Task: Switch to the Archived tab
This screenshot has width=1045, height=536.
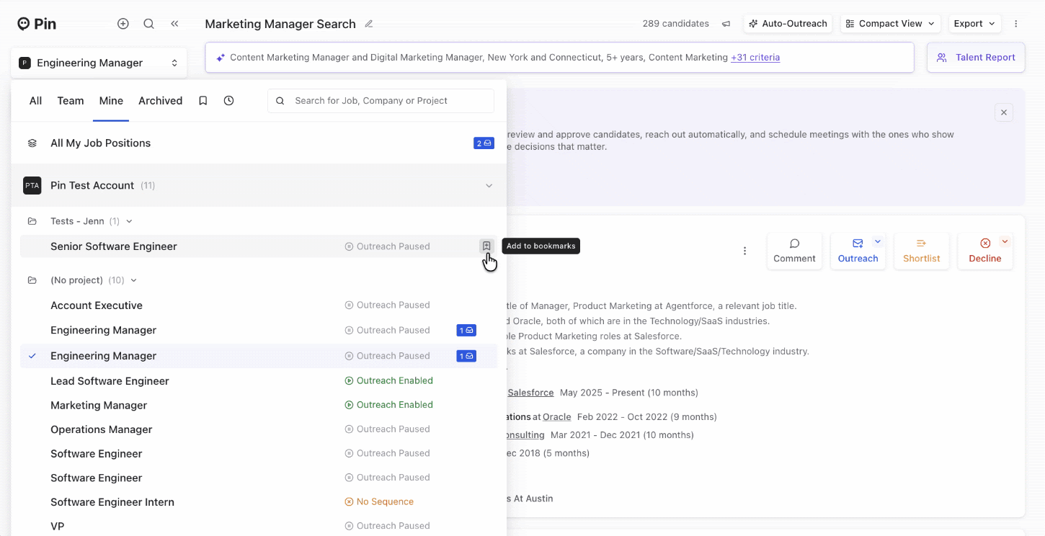Action: (x=160, y=101)
